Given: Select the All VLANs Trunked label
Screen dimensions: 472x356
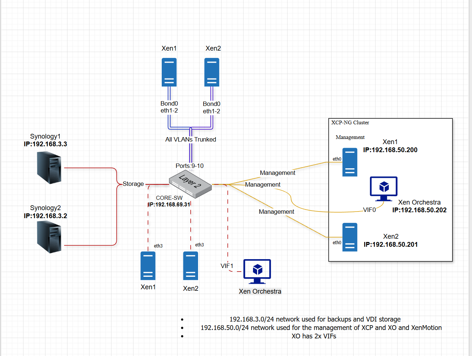Looking at the screenshot, I should [x=191, y=139].
